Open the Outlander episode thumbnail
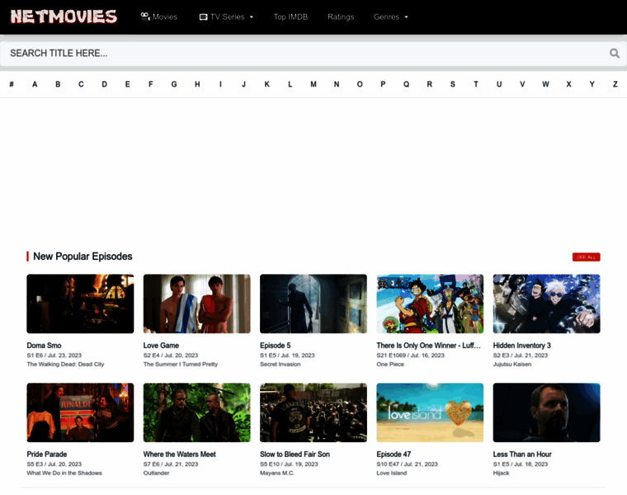The width and height of the screenshot is (627, 495). pos(196,412)
